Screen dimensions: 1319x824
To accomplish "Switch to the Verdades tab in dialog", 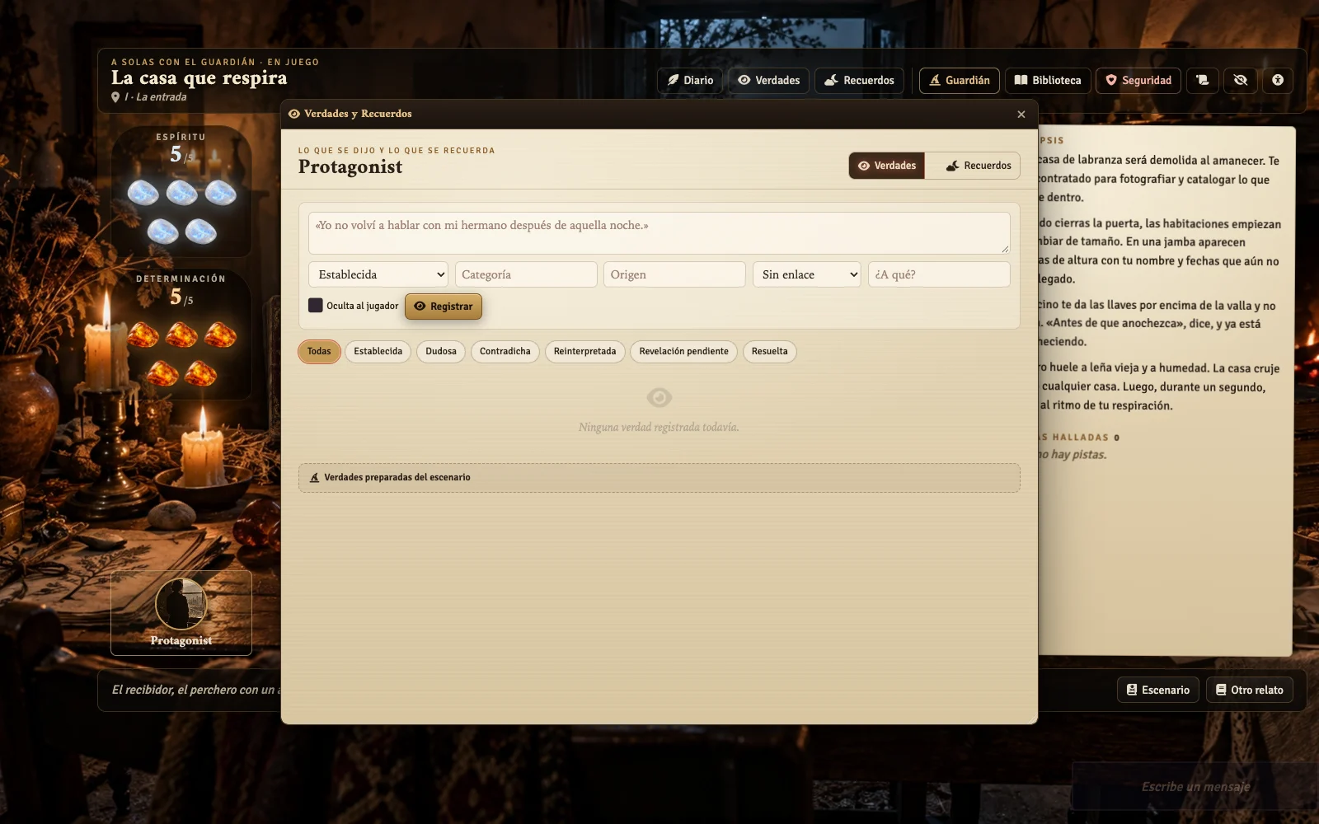I will 887,166.
